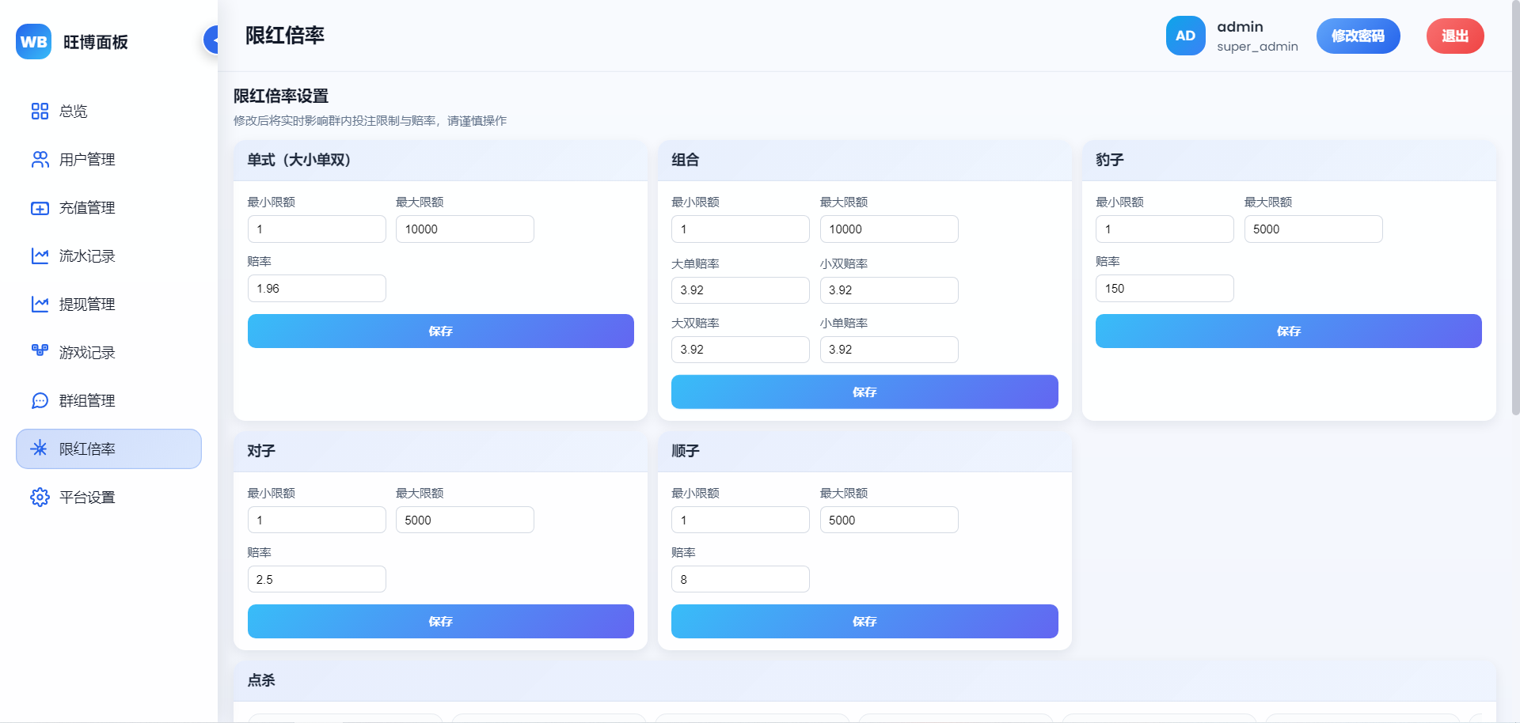Open 提现管理 menu item

87,305
